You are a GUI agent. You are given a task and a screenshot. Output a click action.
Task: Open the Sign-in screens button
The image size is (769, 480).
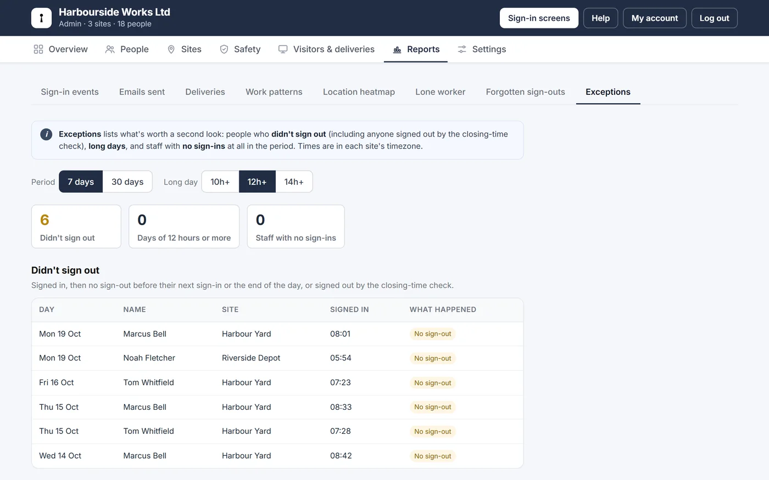point(539,18)
